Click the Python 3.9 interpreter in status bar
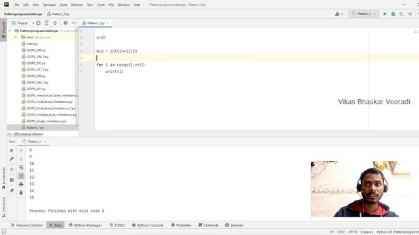 [397, 232]
